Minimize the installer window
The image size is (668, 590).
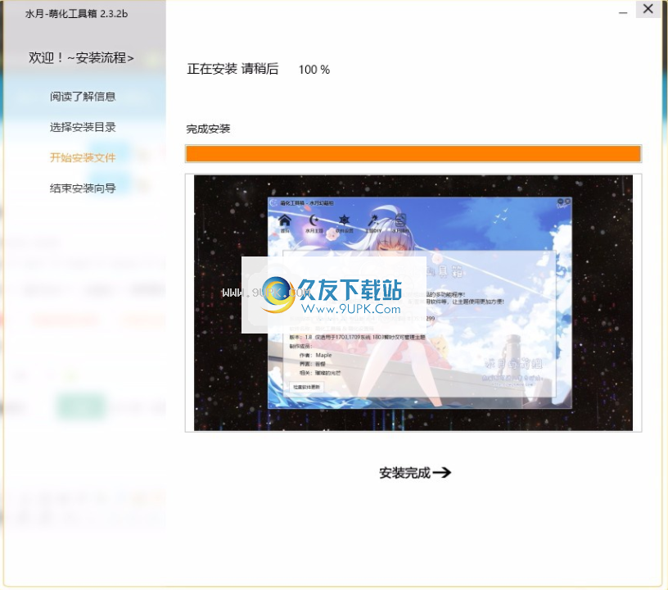(623, 13)
